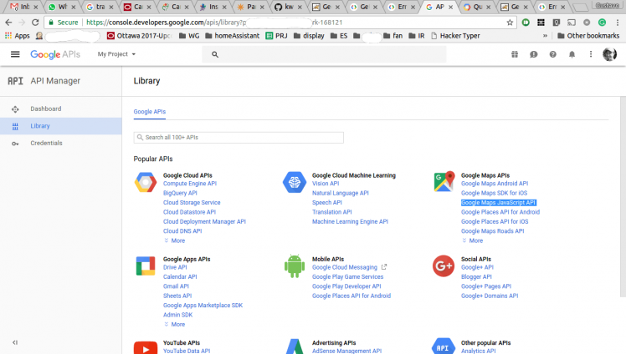Screen dimensions: 626x354
Task: Open the Gmail API link
Action: click(176, 286)
